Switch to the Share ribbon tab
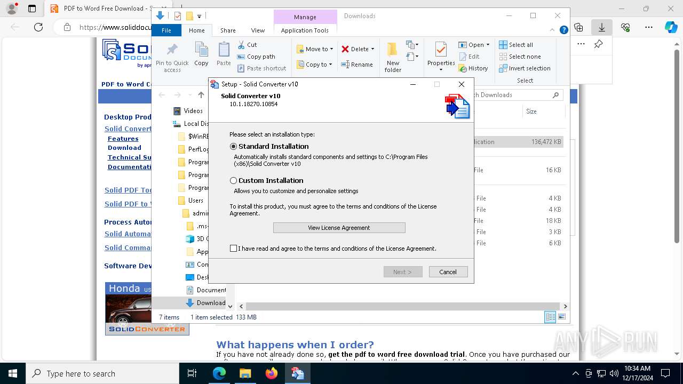The height and width of the screenshot is (384, 683). [228, 30]
